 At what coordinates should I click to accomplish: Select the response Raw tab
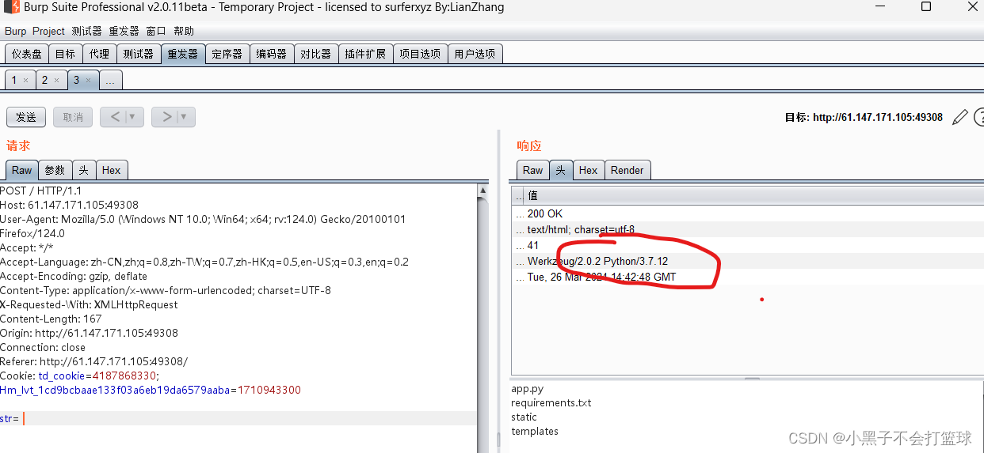click(x=533, y=170)
